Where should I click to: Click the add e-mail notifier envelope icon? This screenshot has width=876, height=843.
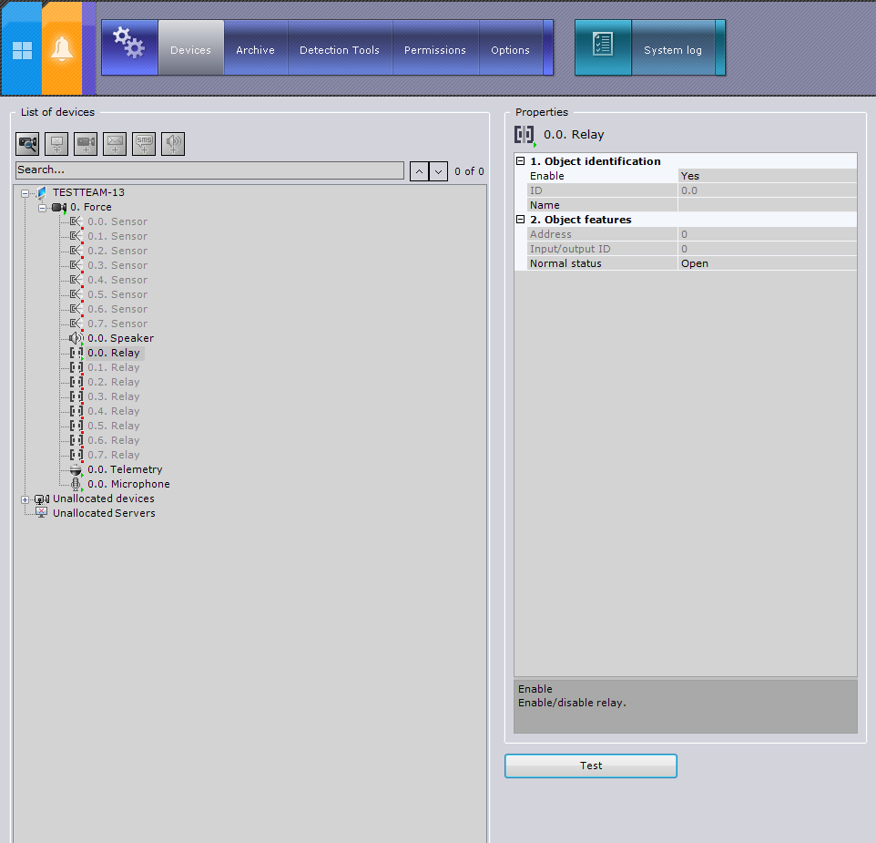point(115,143)
